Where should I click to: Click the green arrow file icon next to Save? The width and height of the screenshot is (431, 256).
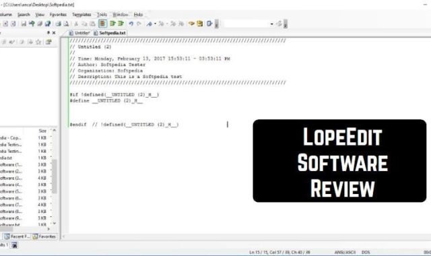click(32, 24)
